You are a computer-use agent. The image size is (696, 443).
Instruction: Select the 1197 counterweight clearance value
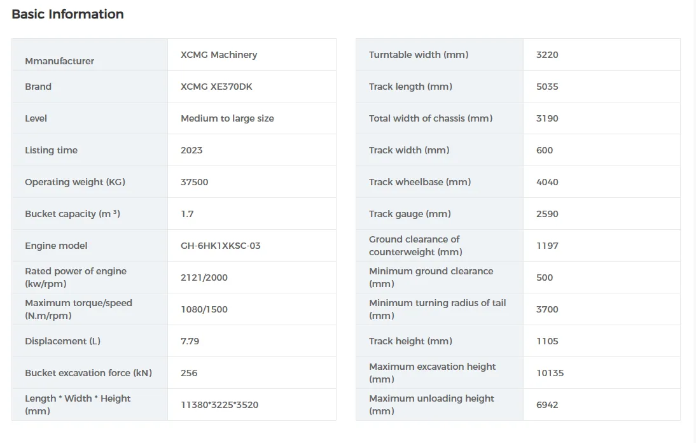click(x=547, y=246)
